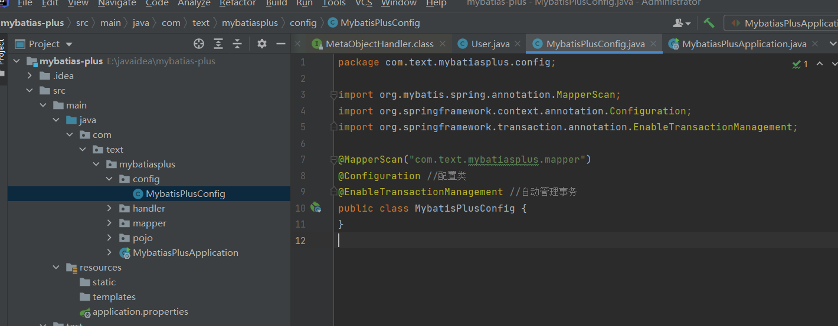838x326 pixels.
Task: Click the mybatiasplus breadcrumb item
Action: point(250,23)
